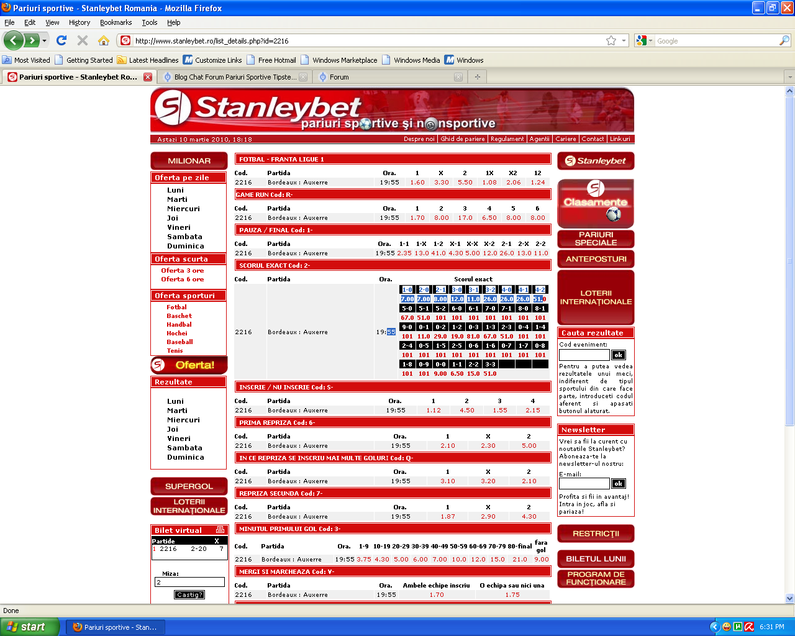Select odds 1.60 for Bordeaux home win
795x636 pixels.
coord(417,183)
